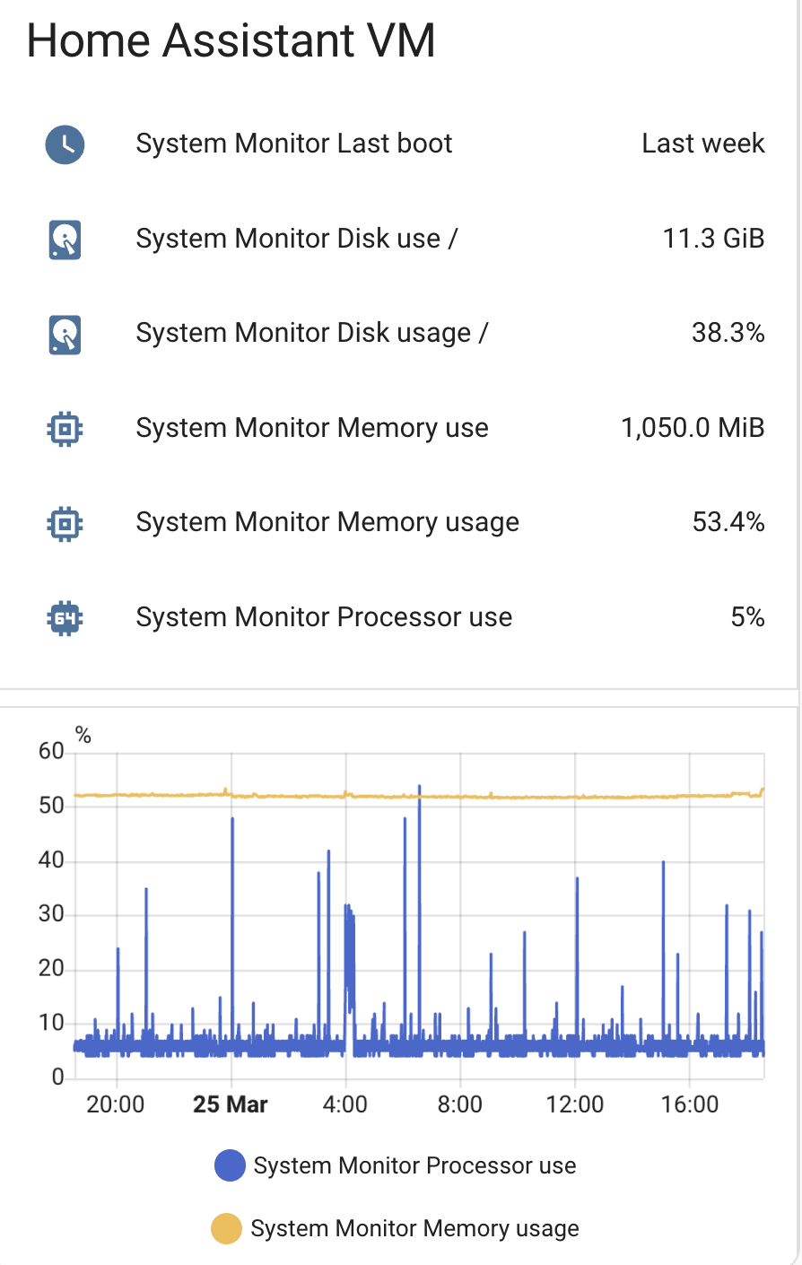Click the Memory usage chip icon

tap(65, 523)
